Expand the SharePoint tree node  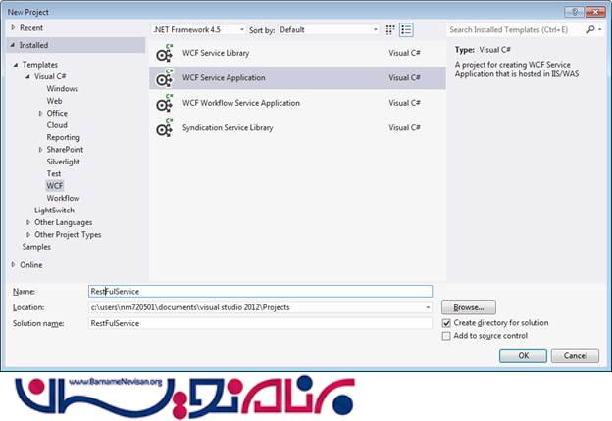tap(40, 150)
